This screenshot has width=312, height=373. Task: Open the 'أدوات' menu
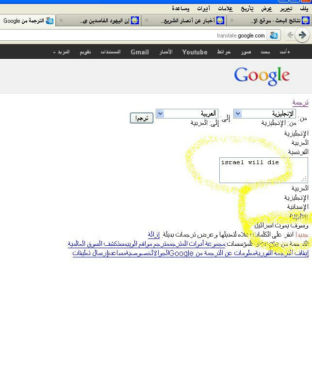pyautogui.click(x=204, y=9)
